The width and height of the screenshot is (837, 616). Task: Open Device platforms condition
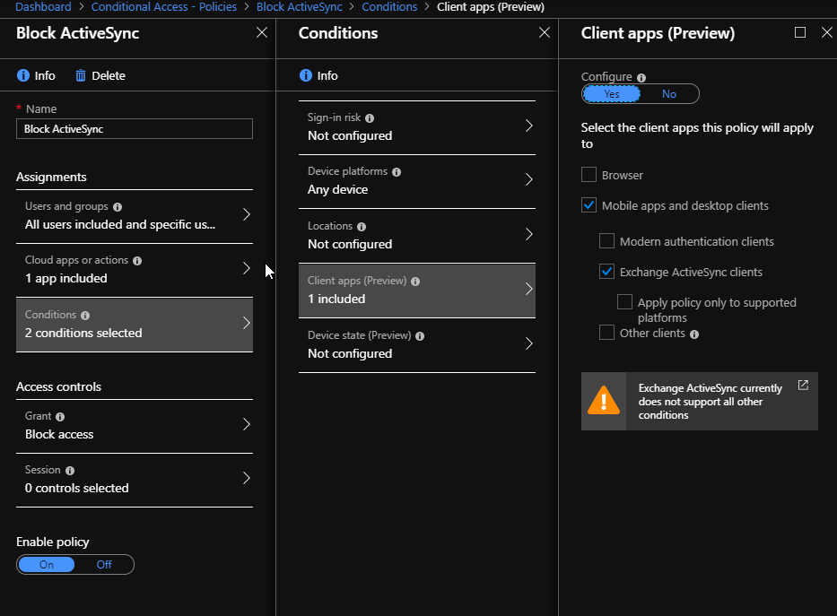(x=417, y=181)
